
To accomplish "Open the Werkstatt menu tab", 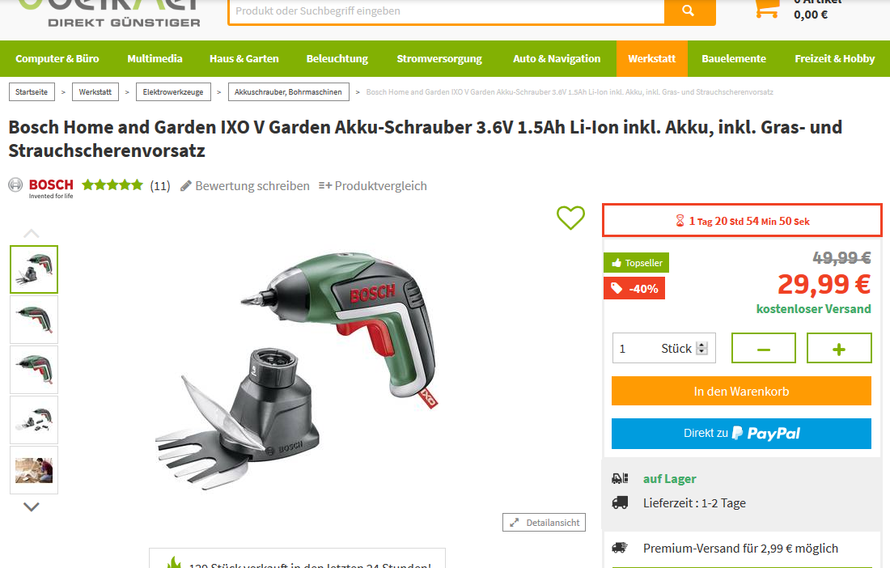I will click(x=651, y=58).
